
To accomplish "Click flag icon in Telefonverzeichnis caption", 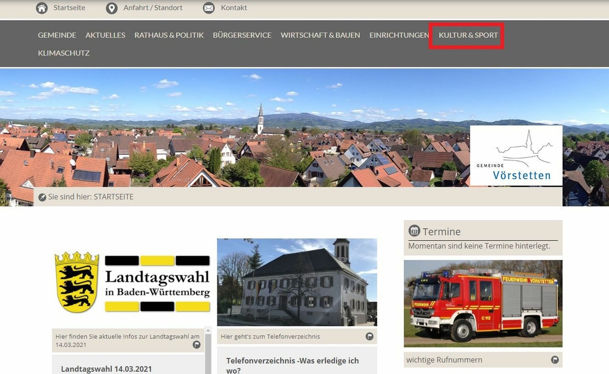I will [369, 336].
